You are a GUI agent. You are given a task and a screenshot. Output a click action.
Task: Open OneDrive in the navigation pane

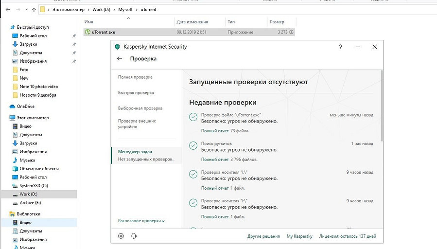26,107
